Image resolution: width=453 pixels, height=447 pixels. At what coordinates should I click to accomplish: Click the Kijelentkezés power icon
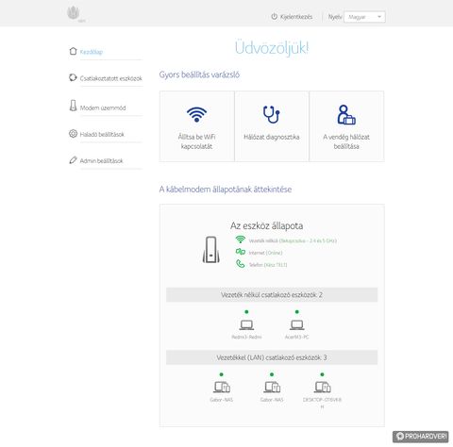click(x=275, y=16)
